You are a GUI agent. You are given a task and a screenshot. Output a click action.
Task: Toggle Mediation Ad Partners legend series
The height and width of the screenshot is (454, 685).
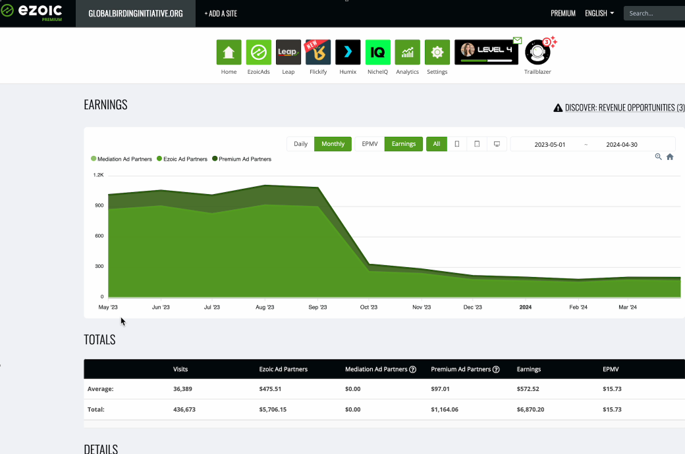click(121, 159)
